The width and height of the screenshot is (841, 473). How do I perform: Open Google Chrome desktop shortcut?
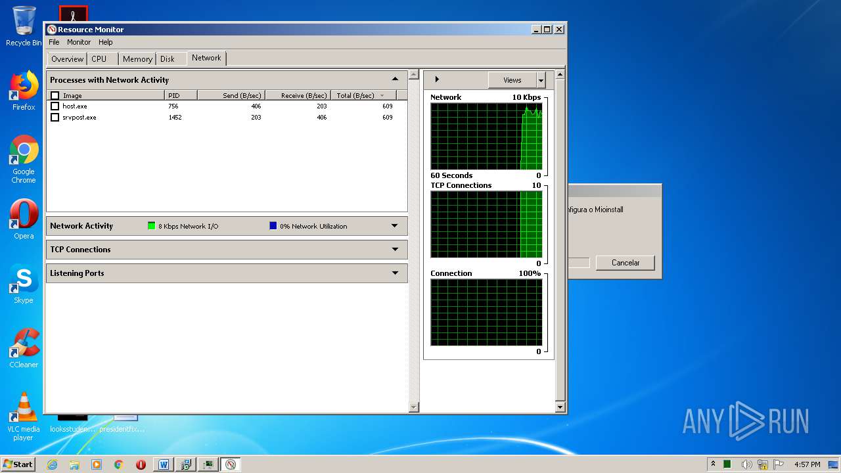pyautogui.click(x=24, y=159)
